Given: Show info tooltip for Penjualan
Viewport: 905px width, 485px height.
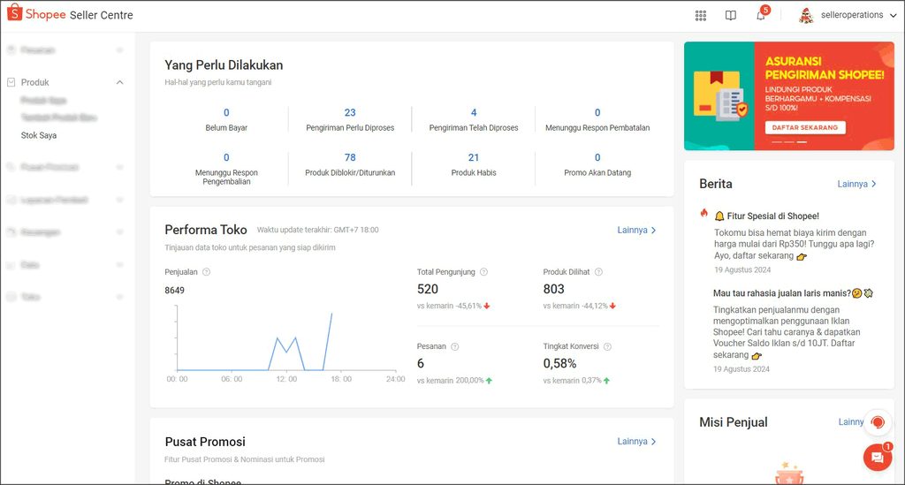Looking at the screenshot, I should pos(206,272).
